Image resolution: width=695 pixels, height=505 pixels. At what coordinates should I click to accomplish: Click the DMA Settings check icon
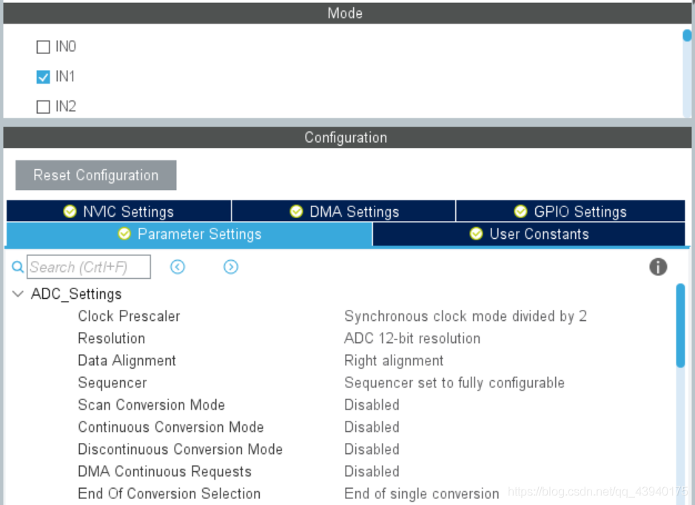pos(296,211)
